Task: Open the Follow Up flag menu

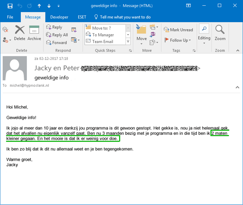Action: point(177,40)
